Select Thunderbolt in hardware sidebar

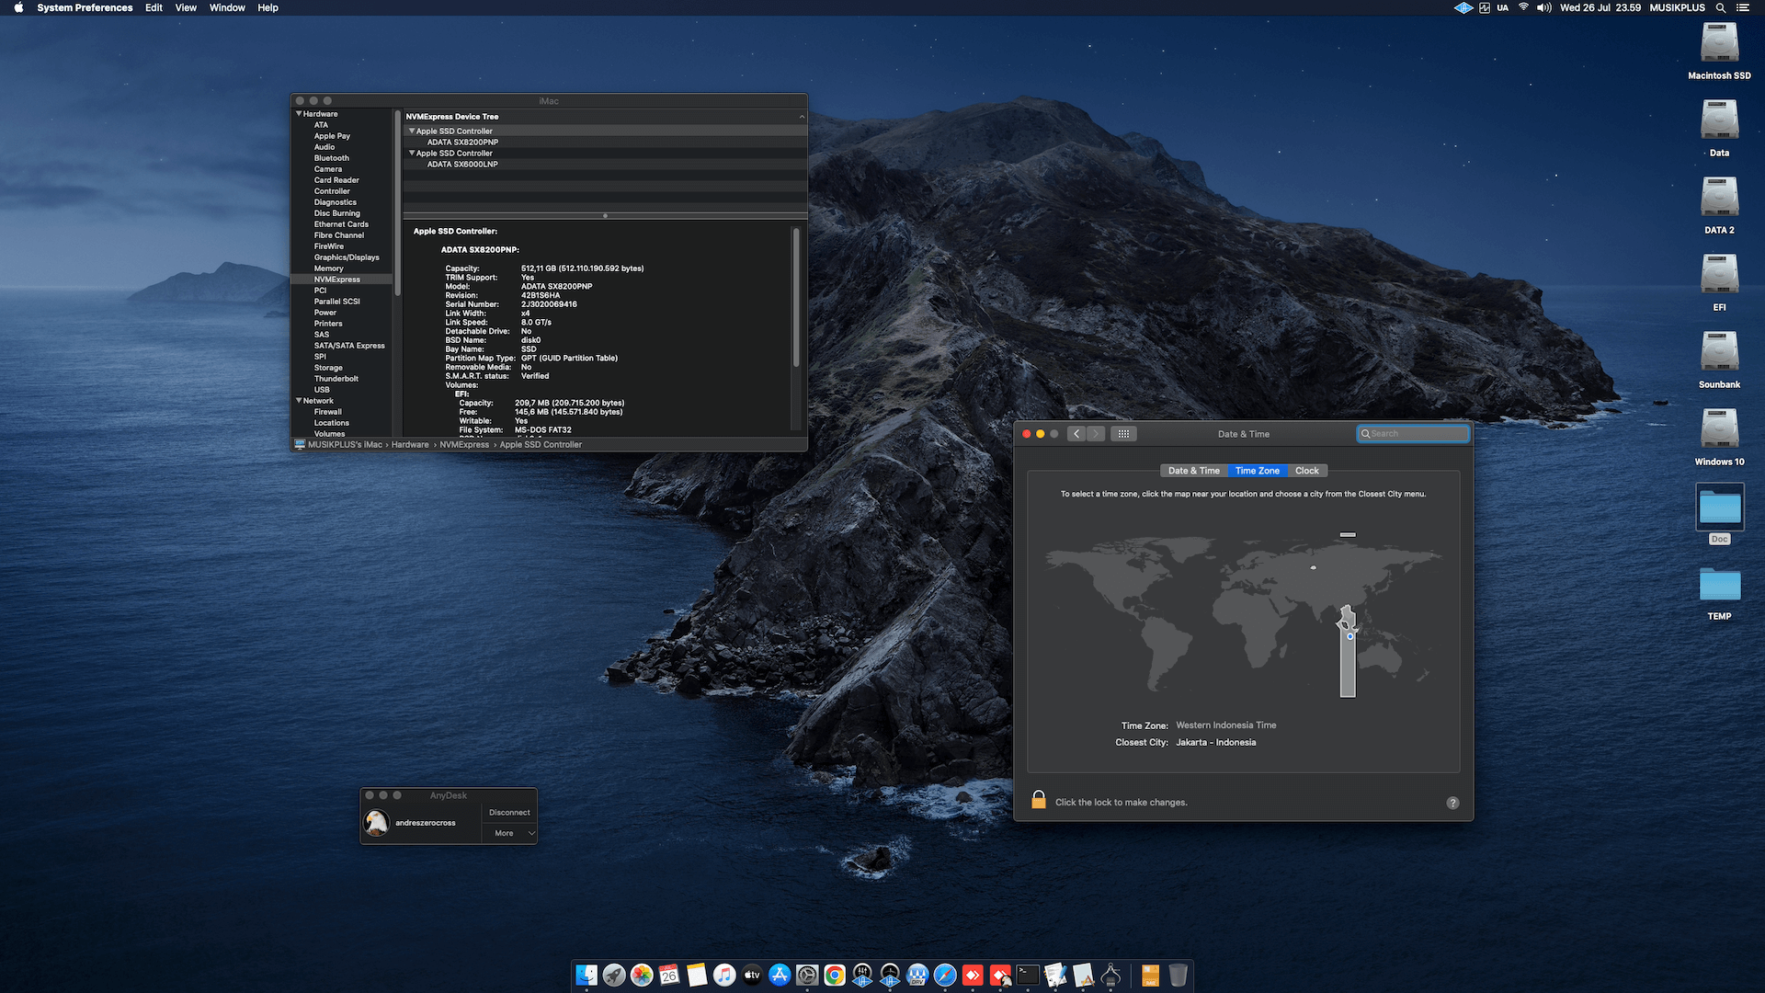(x=336, y=379)
